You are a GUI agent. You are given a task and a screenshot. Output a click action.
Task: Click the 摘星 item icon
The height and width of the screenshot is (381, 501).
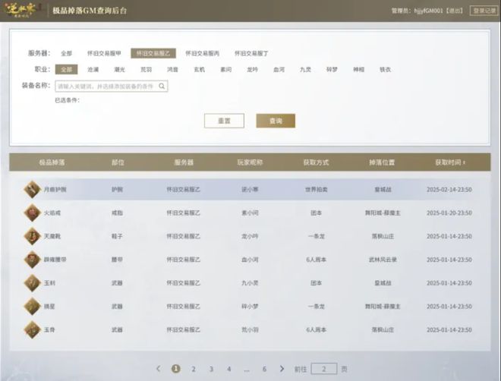point(33,307)
